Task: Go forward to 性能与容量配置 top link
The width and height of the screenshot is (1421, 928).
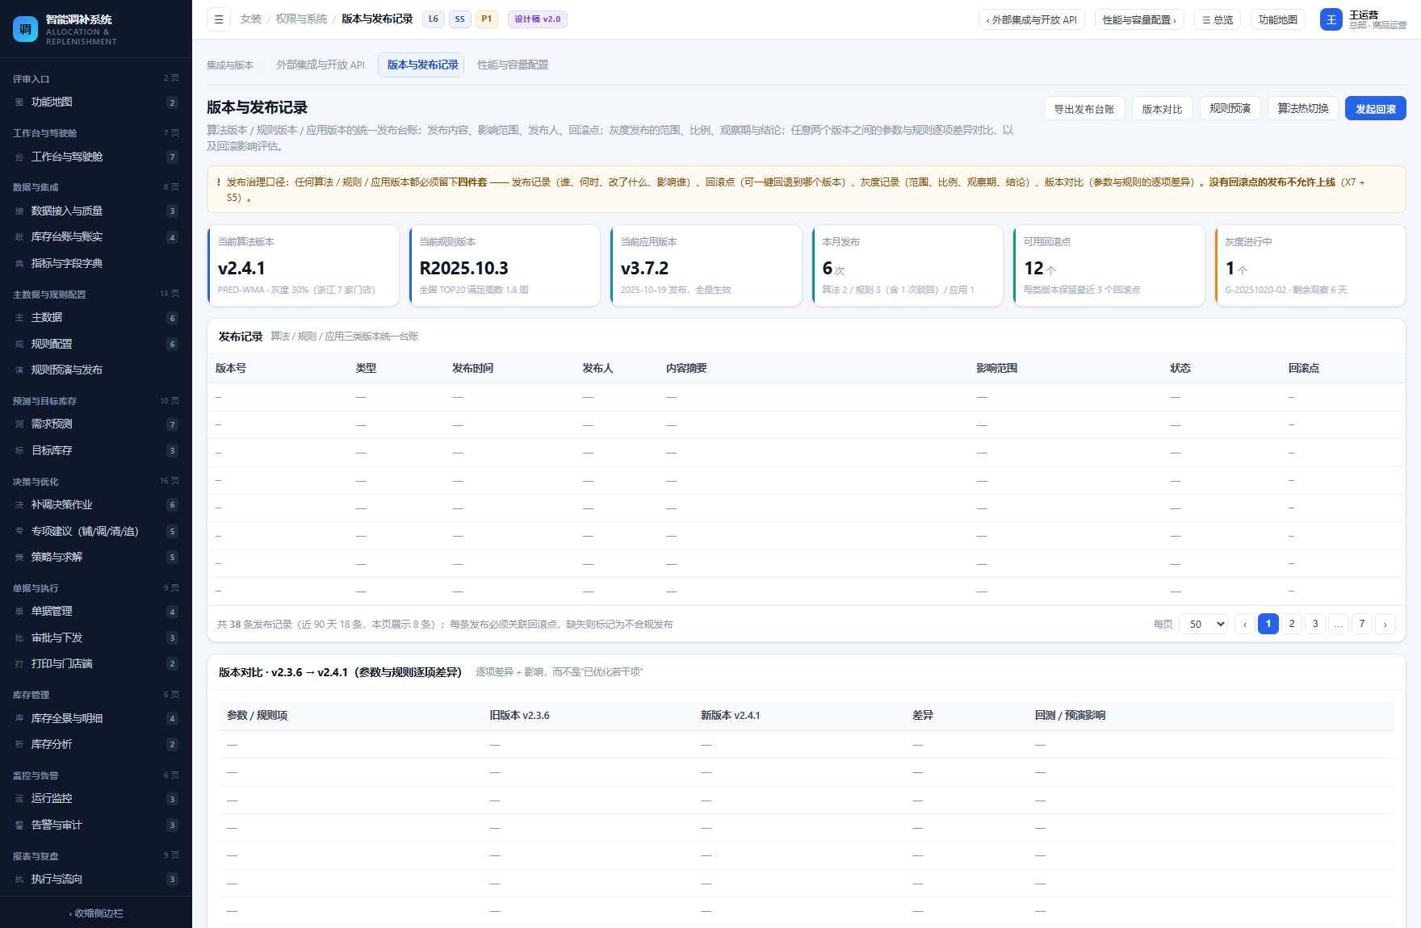Action: click(x=1139, y=20)
